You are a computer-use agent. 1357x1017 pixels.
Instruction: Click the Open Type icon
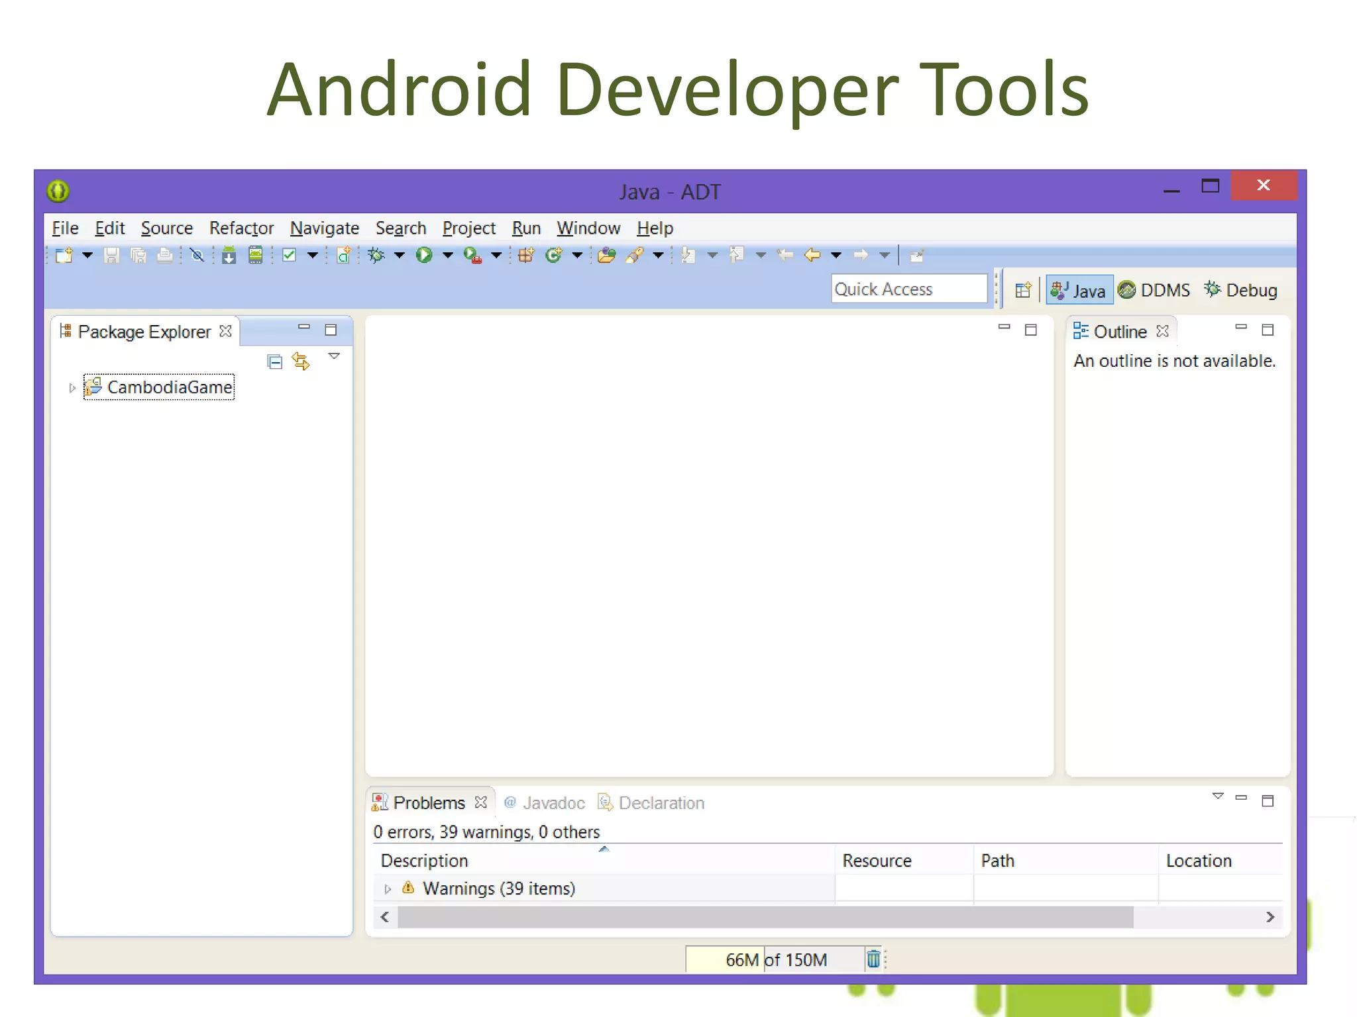tap(606, 255)
